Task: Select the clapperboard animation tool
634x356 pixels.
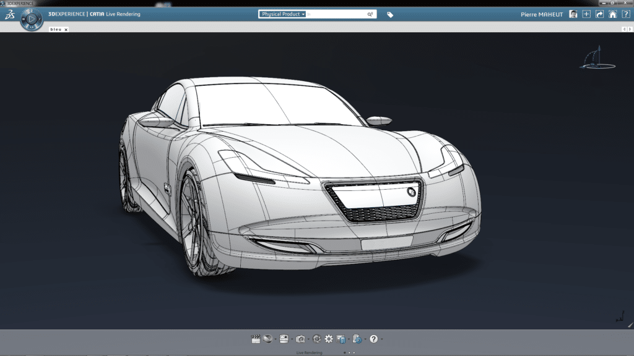Action: click(256, 339)
